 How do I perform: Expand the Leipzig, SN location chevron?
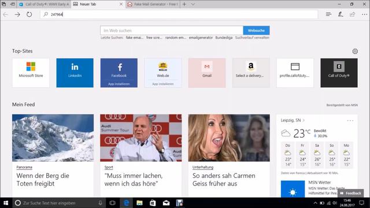[304, 120]
